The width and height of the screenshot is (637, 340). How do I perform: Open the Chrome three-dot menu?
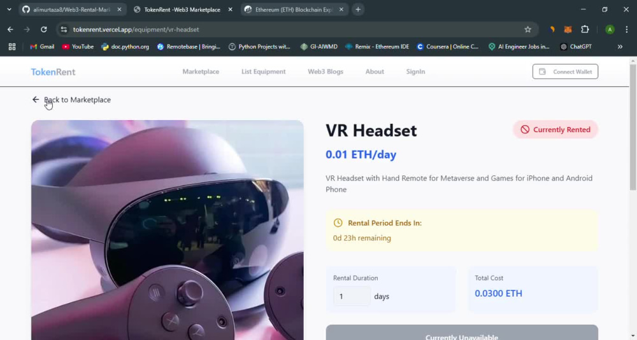point(627,29)
